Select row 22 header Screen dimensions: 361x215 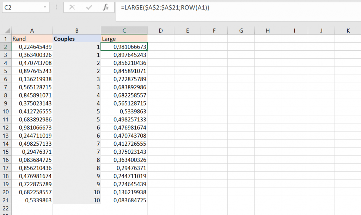point(6,208)
